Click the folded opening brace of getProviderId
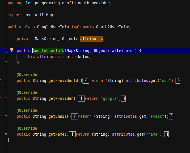190x153 pixels. point(86,81)
